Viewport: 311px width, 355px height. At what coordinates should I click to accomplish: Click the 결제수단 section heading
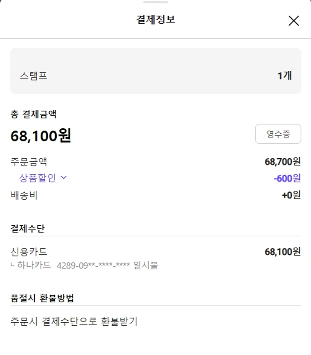pos(27,228)
